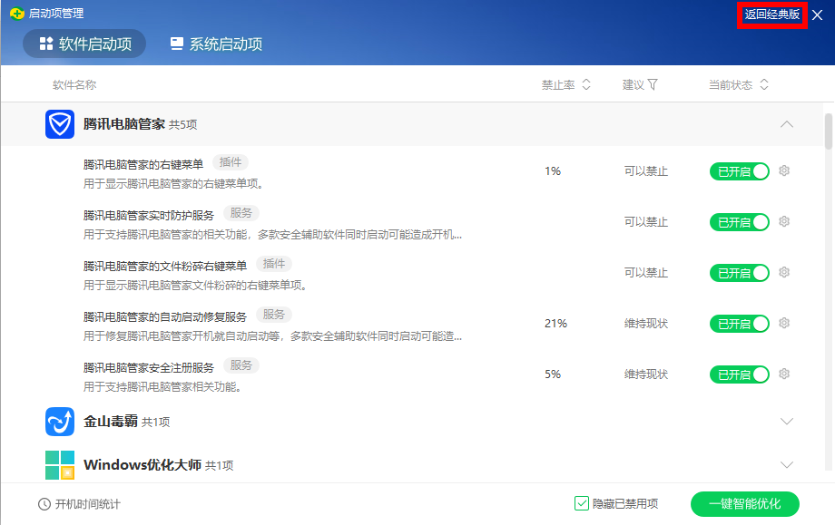Switch to 软件启动项 tab
The height and width of the screenshot is (525, 835).
[84, 44]
